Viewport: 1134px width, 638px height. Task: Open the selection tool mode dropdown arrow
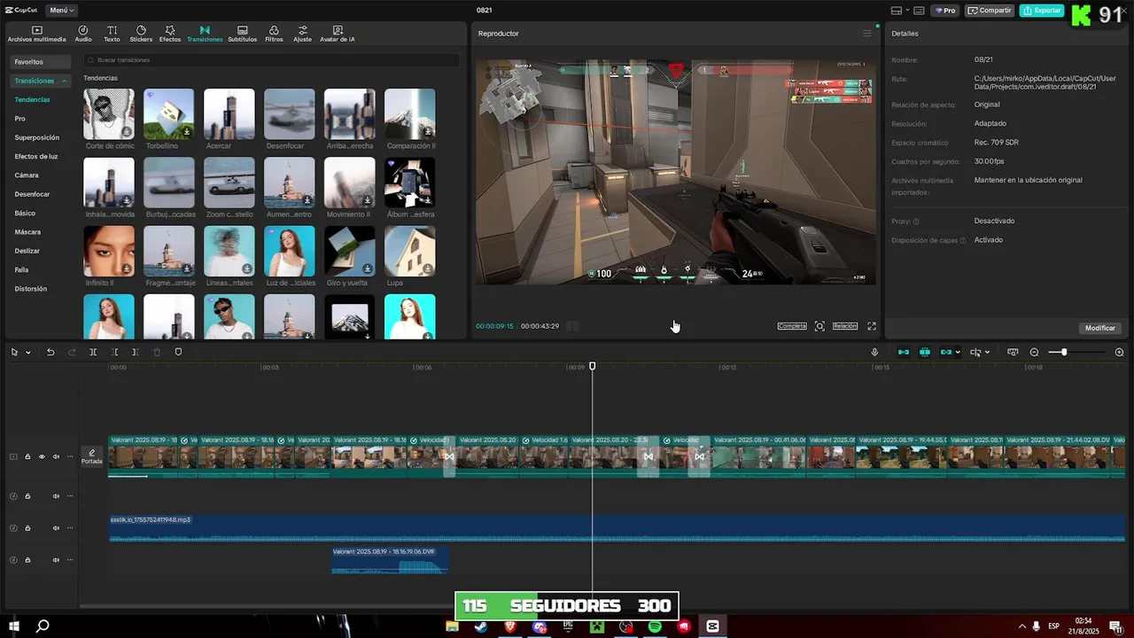28,353
